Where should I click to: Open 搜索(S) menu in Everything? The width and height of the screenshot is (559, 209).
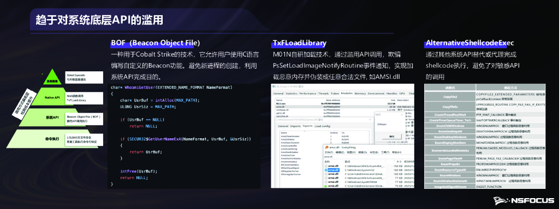362,152
